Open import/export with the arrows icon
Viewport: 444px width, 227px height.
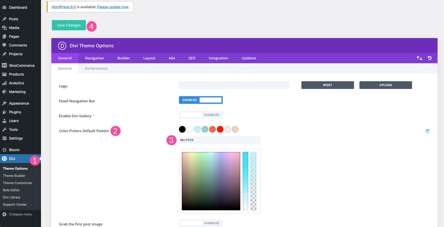419,58
